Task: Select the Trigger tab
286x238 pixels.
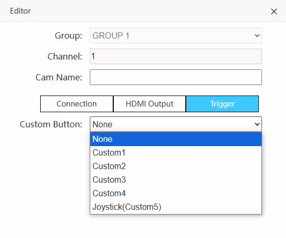Action: (x=222, y=104)
